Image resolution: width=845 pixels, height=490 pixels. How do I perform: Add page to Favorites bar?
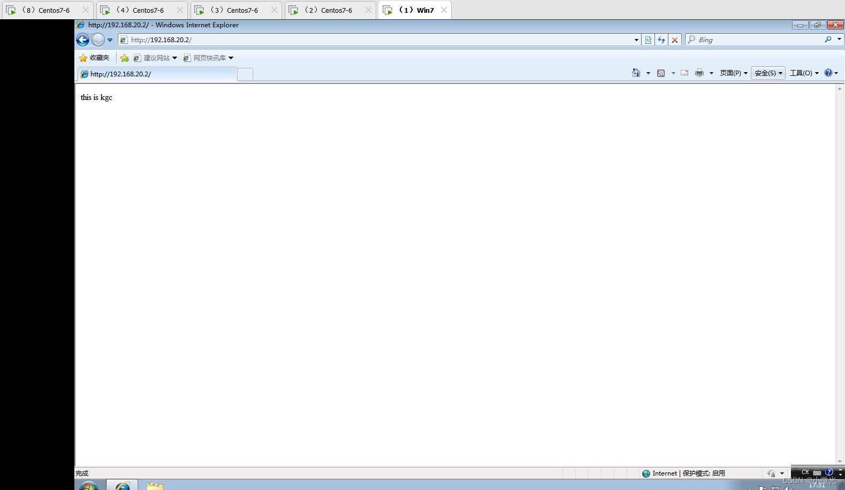click(x=125, y=58)
